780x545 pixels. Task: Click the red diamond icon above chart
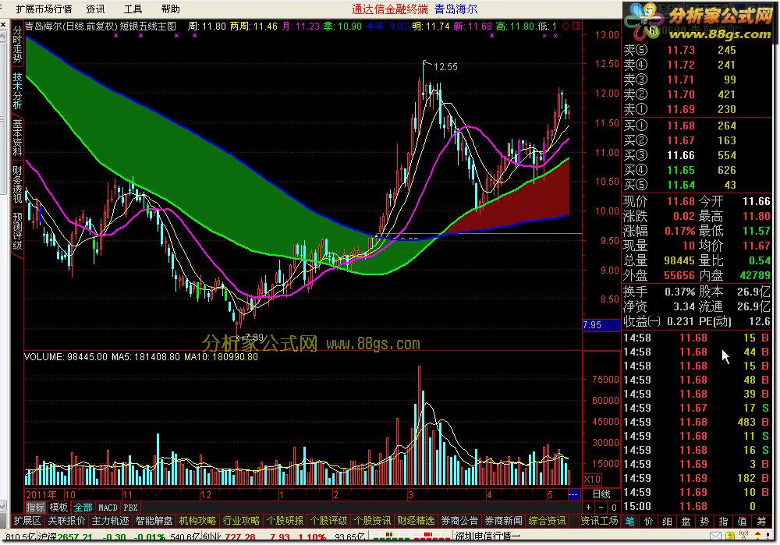coord(566,26)
